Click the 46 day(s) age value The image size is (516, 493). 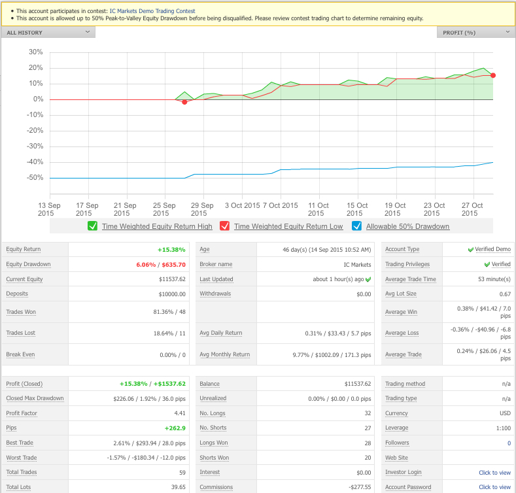[327, 250]
